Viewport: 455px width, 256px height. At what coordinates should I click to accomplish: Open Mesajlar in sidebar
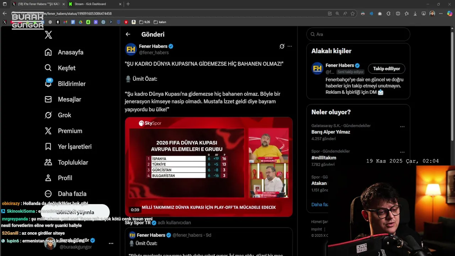point(63,100)
